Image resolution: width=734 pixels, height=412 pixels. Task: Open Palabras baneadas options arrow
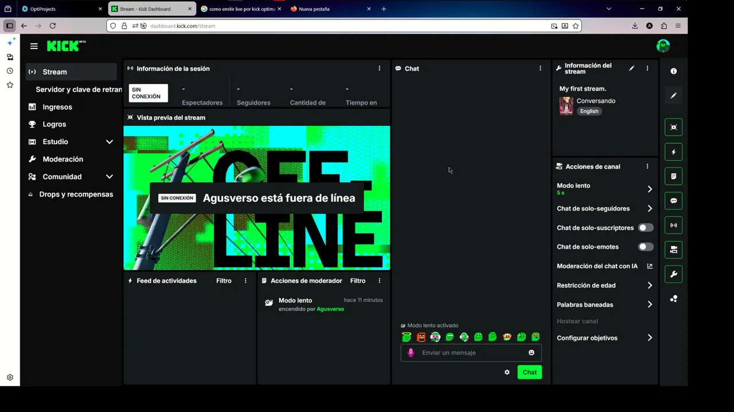(650, 304)
